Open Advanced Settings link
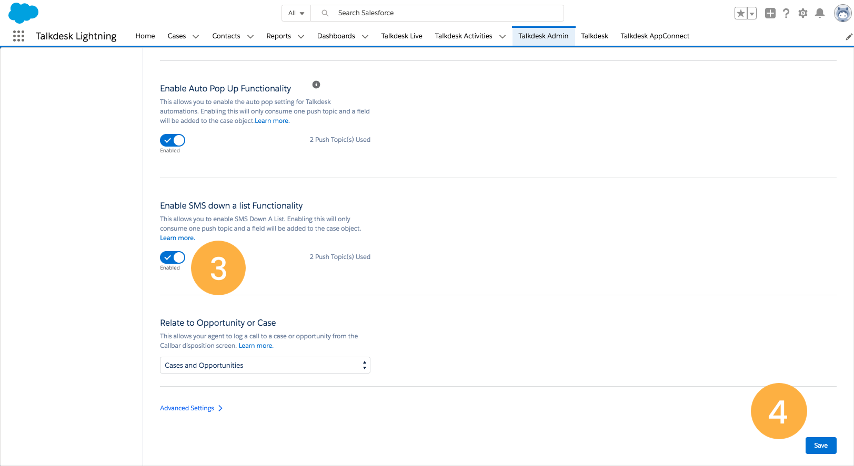 tap(187, 408)
